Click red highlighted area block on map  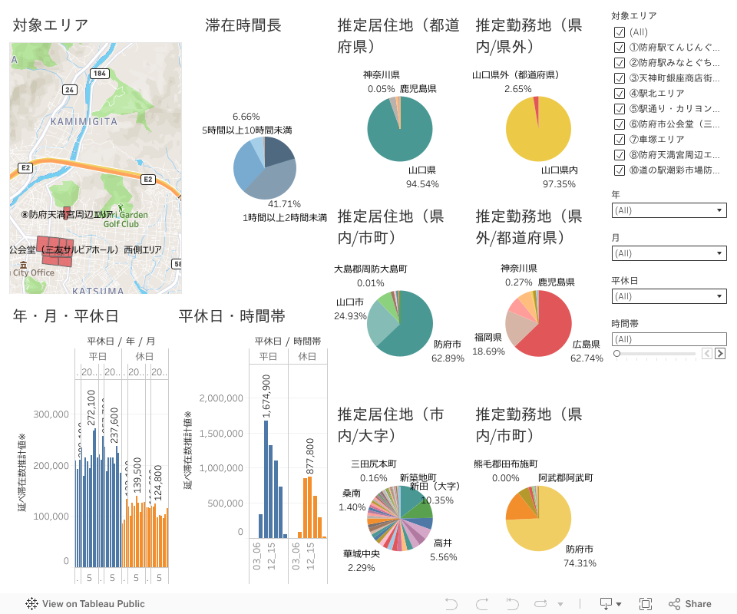(55, 251)
